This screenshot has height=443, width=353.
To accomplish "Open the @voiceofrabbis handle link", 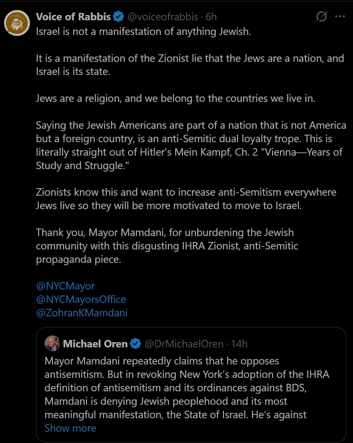I will [x=163, y=17].
